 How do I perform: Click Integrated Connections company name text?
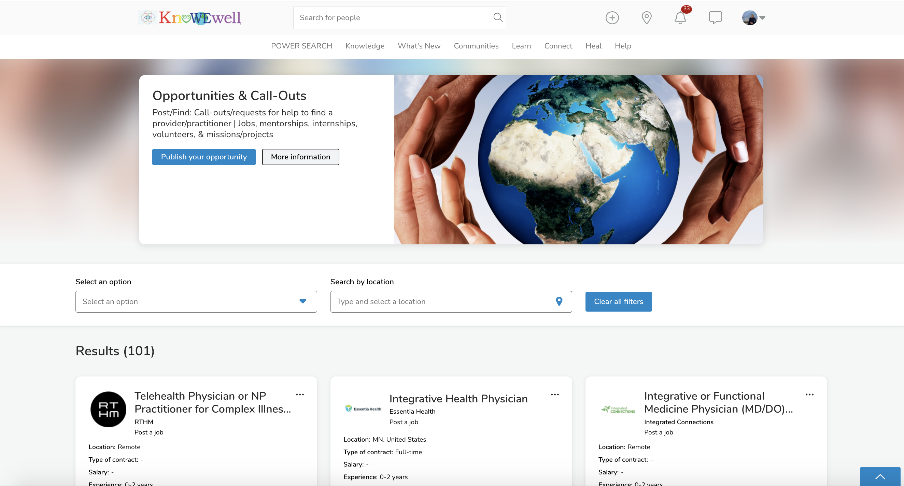(679, 422)
